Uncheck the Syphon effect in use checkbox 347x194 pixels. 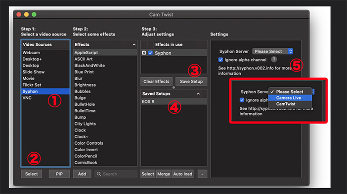150,53
